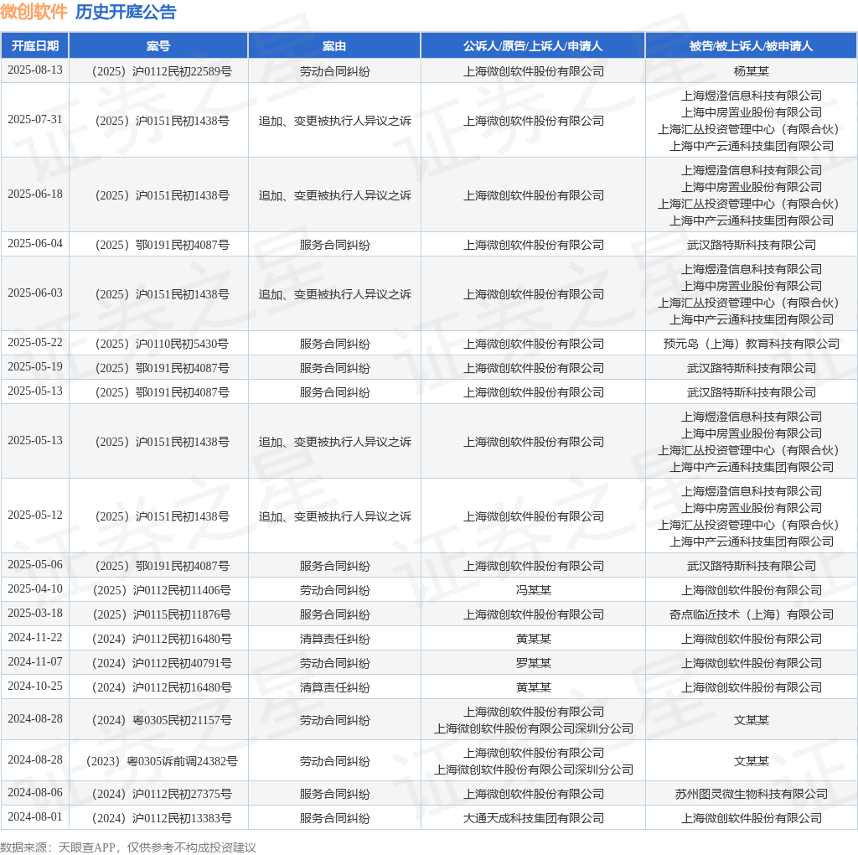Click 黄某某 in the 2024-11-22 row
The image size is (858, 855).
tap(534, 639)
